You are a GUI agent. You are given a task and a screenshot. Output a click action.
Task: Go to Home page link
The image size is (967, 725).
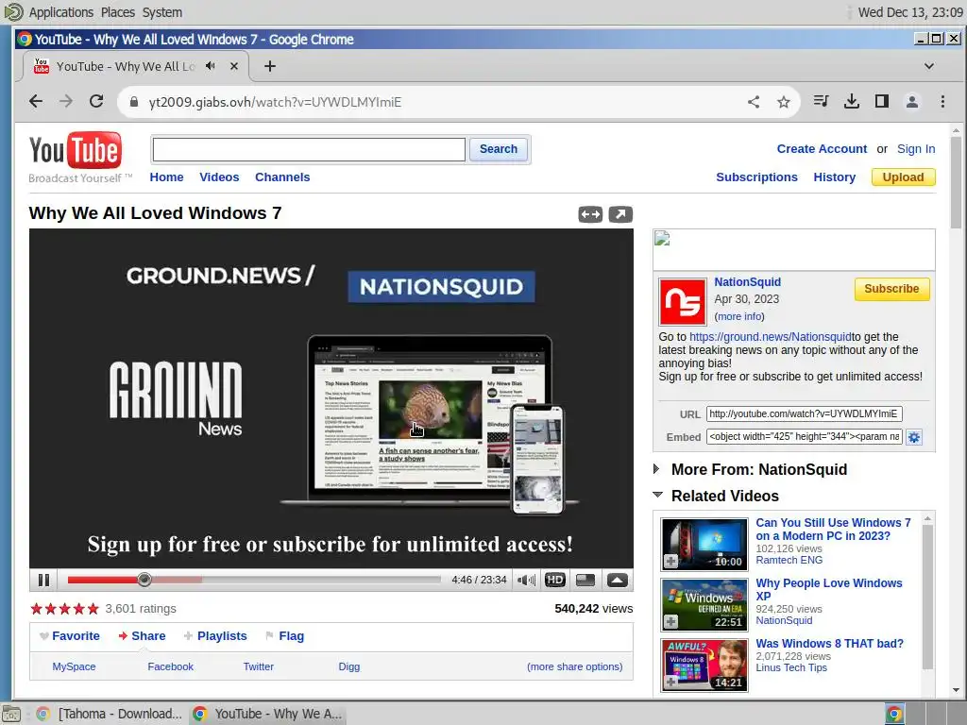point(166,177)
